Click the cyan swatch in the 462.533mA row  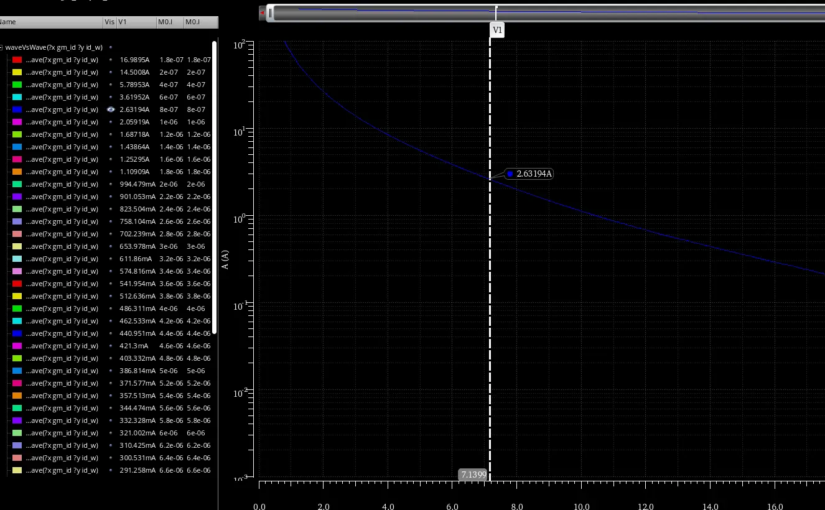pyautogui.click(x=17, y=321)
